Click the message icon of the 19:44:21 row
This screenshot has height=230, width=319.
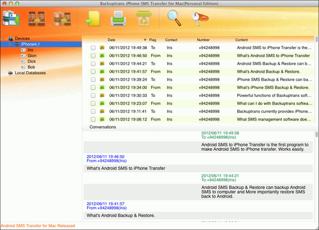point(102,64)
